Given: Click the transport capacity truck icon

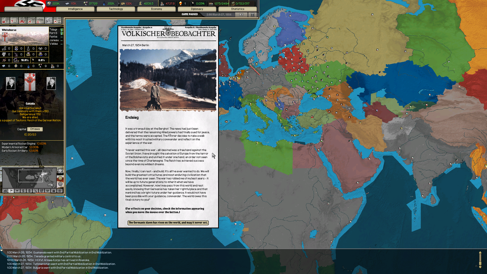Looking at the screenshot, I should 211,4.
